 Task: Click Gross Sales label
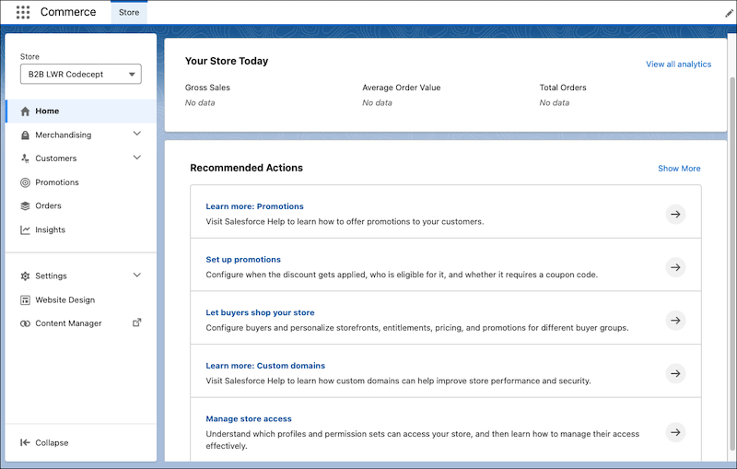[x=207, y=88]
